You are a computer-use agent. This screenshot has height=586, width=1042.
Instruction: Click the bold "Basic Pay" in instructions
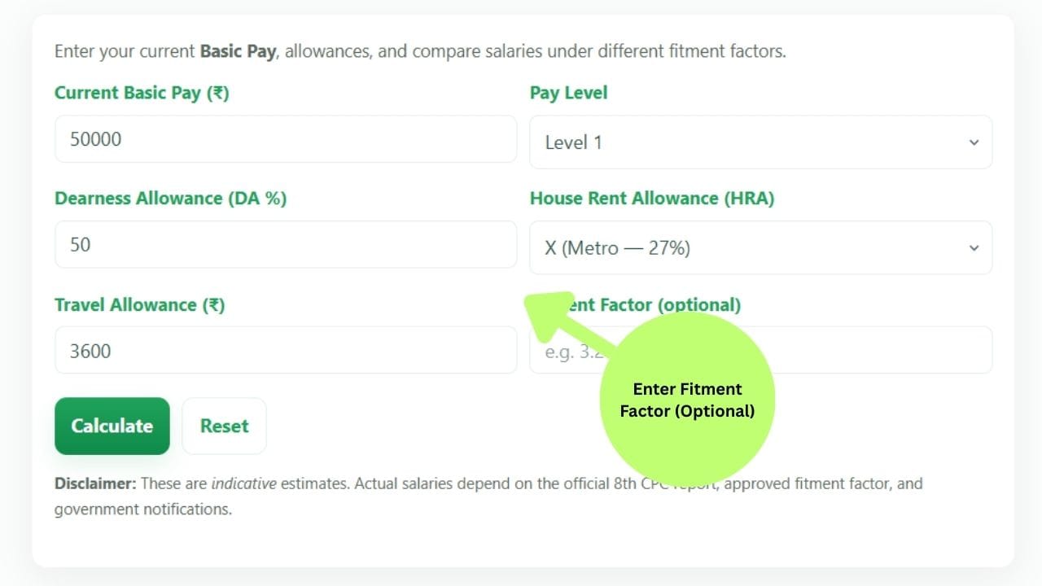[238, 51]
